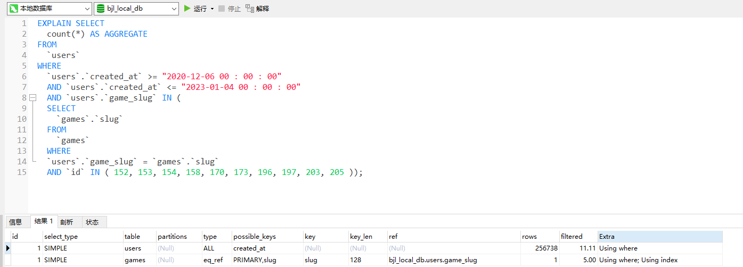Click the key_len column header

coord(368,236)
